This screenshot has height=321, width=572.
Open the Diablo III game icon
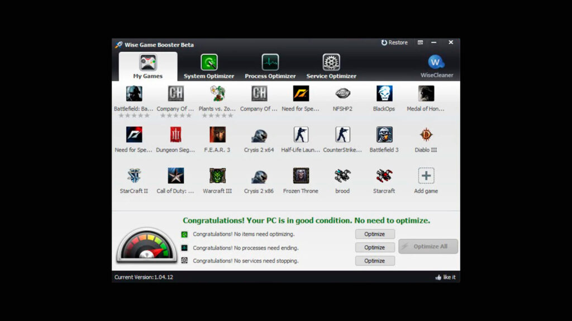426,135
